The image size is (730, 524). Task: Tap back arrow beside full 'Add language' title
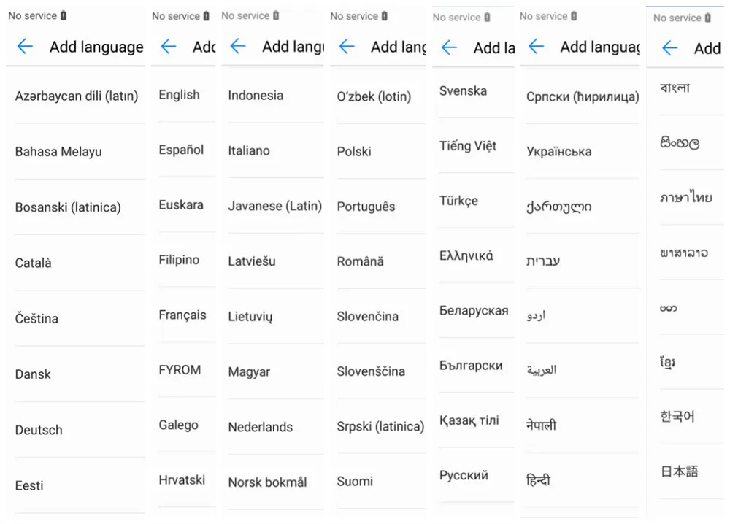click(x=25, y=46)
